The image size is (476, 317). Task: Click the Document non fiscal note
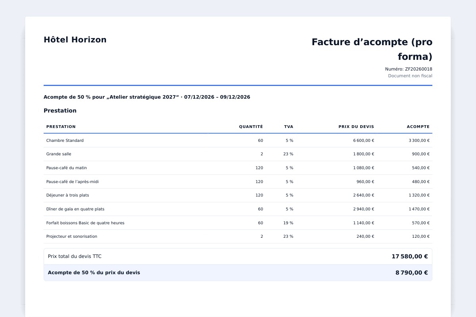pyautogui.click(x=410, y=76)
